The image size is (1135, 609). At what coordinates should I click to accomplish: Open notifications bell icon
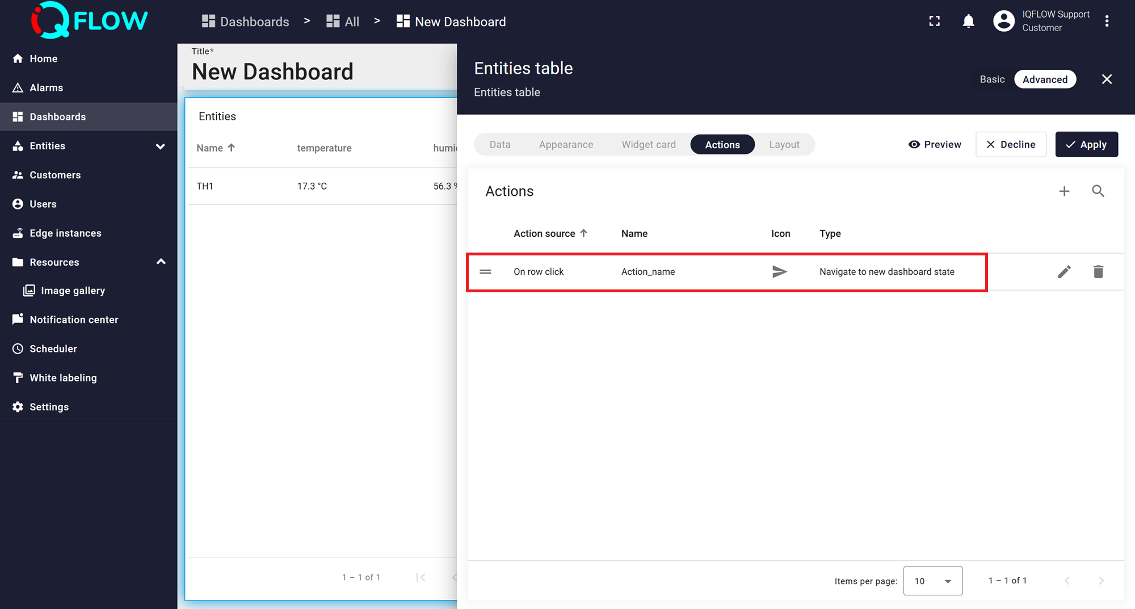pos(968,22)
